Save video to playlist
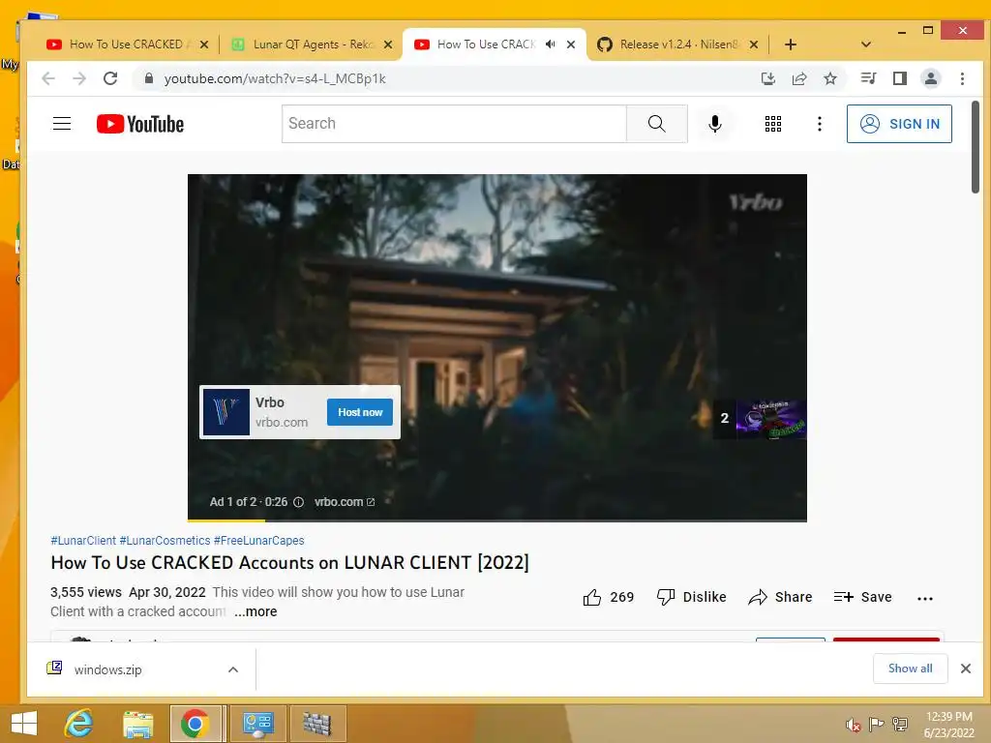This screenshot has height=743, width=991. click(862, 597)
